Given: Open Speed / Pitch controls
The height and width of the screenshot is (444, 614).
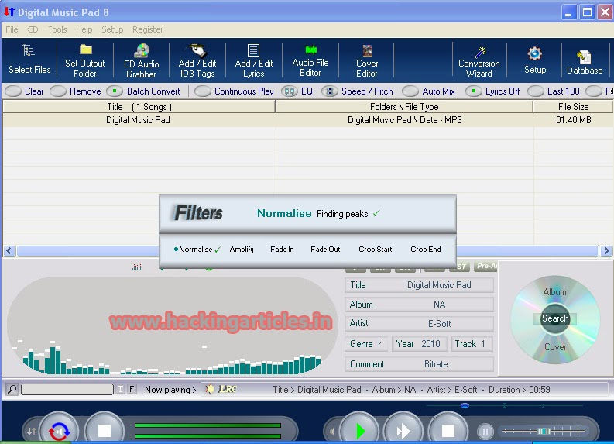Looking at the screenshot, I should point(357,91).
